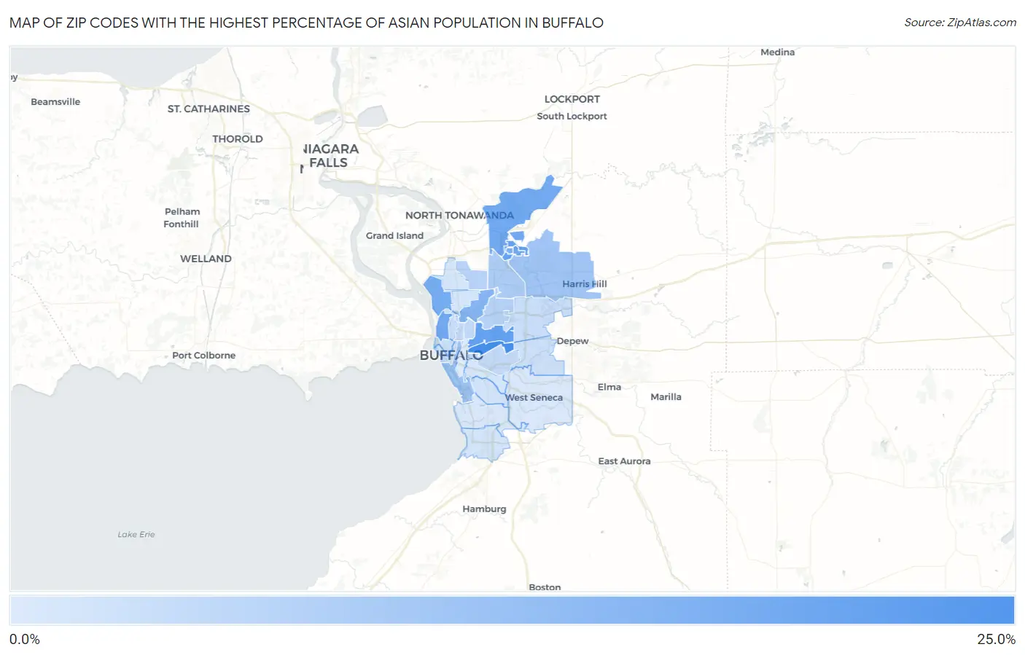Click the Marilla label

666,397
